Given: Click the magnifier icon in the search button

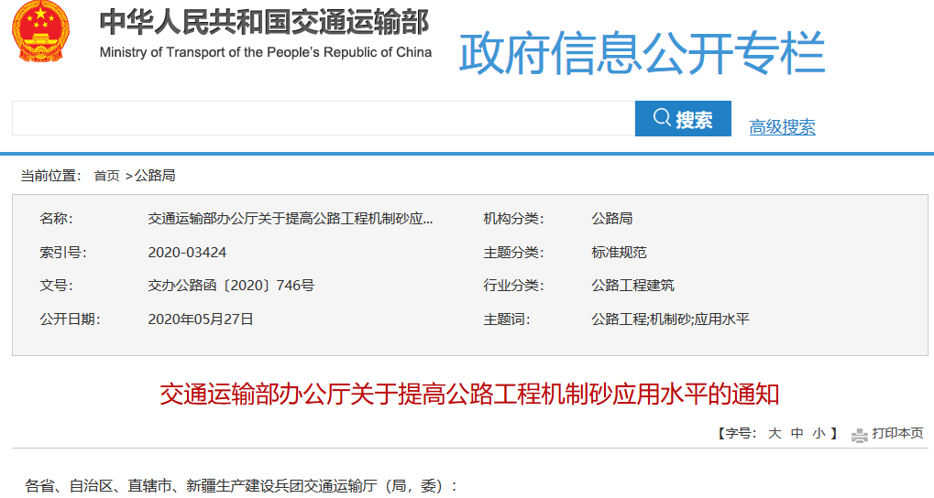Looking at the screenshot, I should pyautogui.click(x=662, y=118).
